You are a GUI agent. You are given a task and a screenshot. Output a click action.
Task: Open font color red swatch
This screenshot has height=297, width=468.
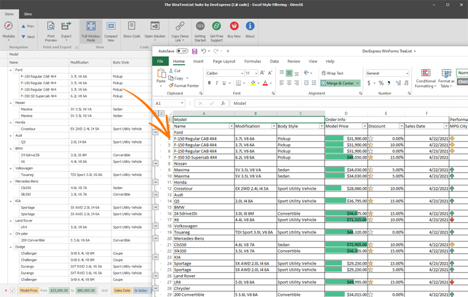coord(265,83)
